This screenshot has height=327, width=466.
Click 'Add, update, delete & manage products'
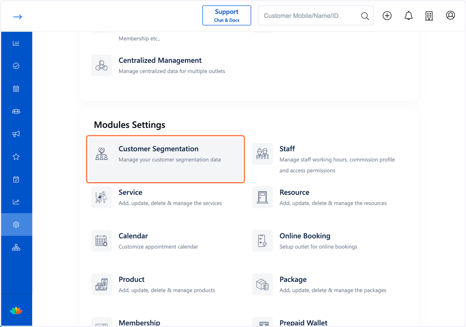click(167, 290)
